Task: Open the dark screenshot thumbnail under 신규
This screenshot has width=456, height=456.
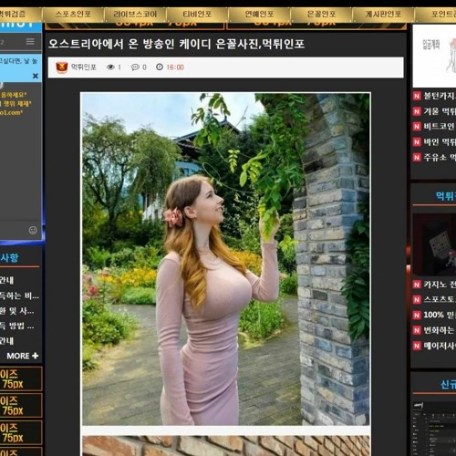Action: click(434, 428)
